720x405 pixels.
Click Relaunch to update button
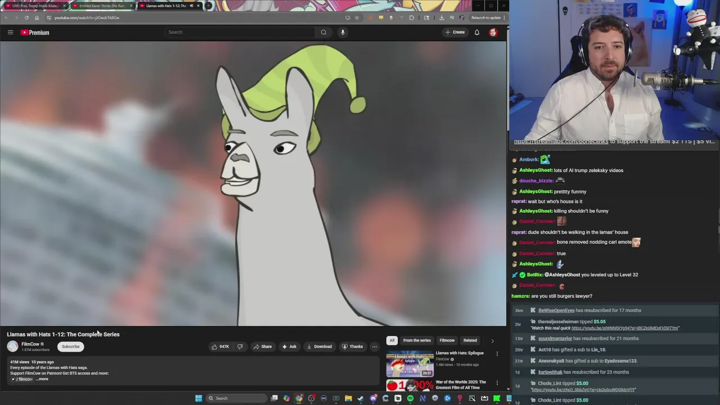tap(485, 17)
